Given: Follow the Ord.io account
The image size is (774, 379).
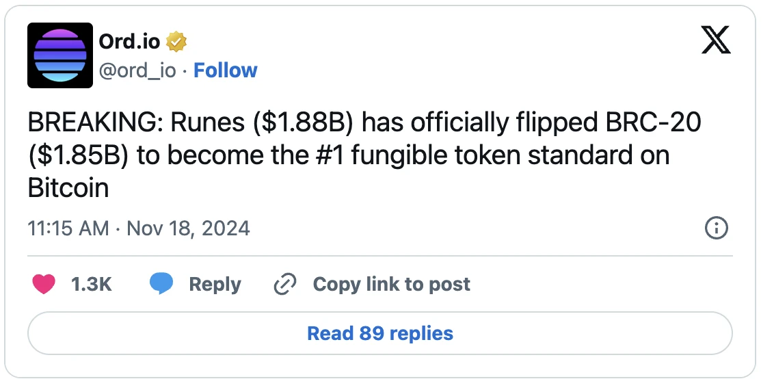Looking at the screenshot, I should (225, 70).
